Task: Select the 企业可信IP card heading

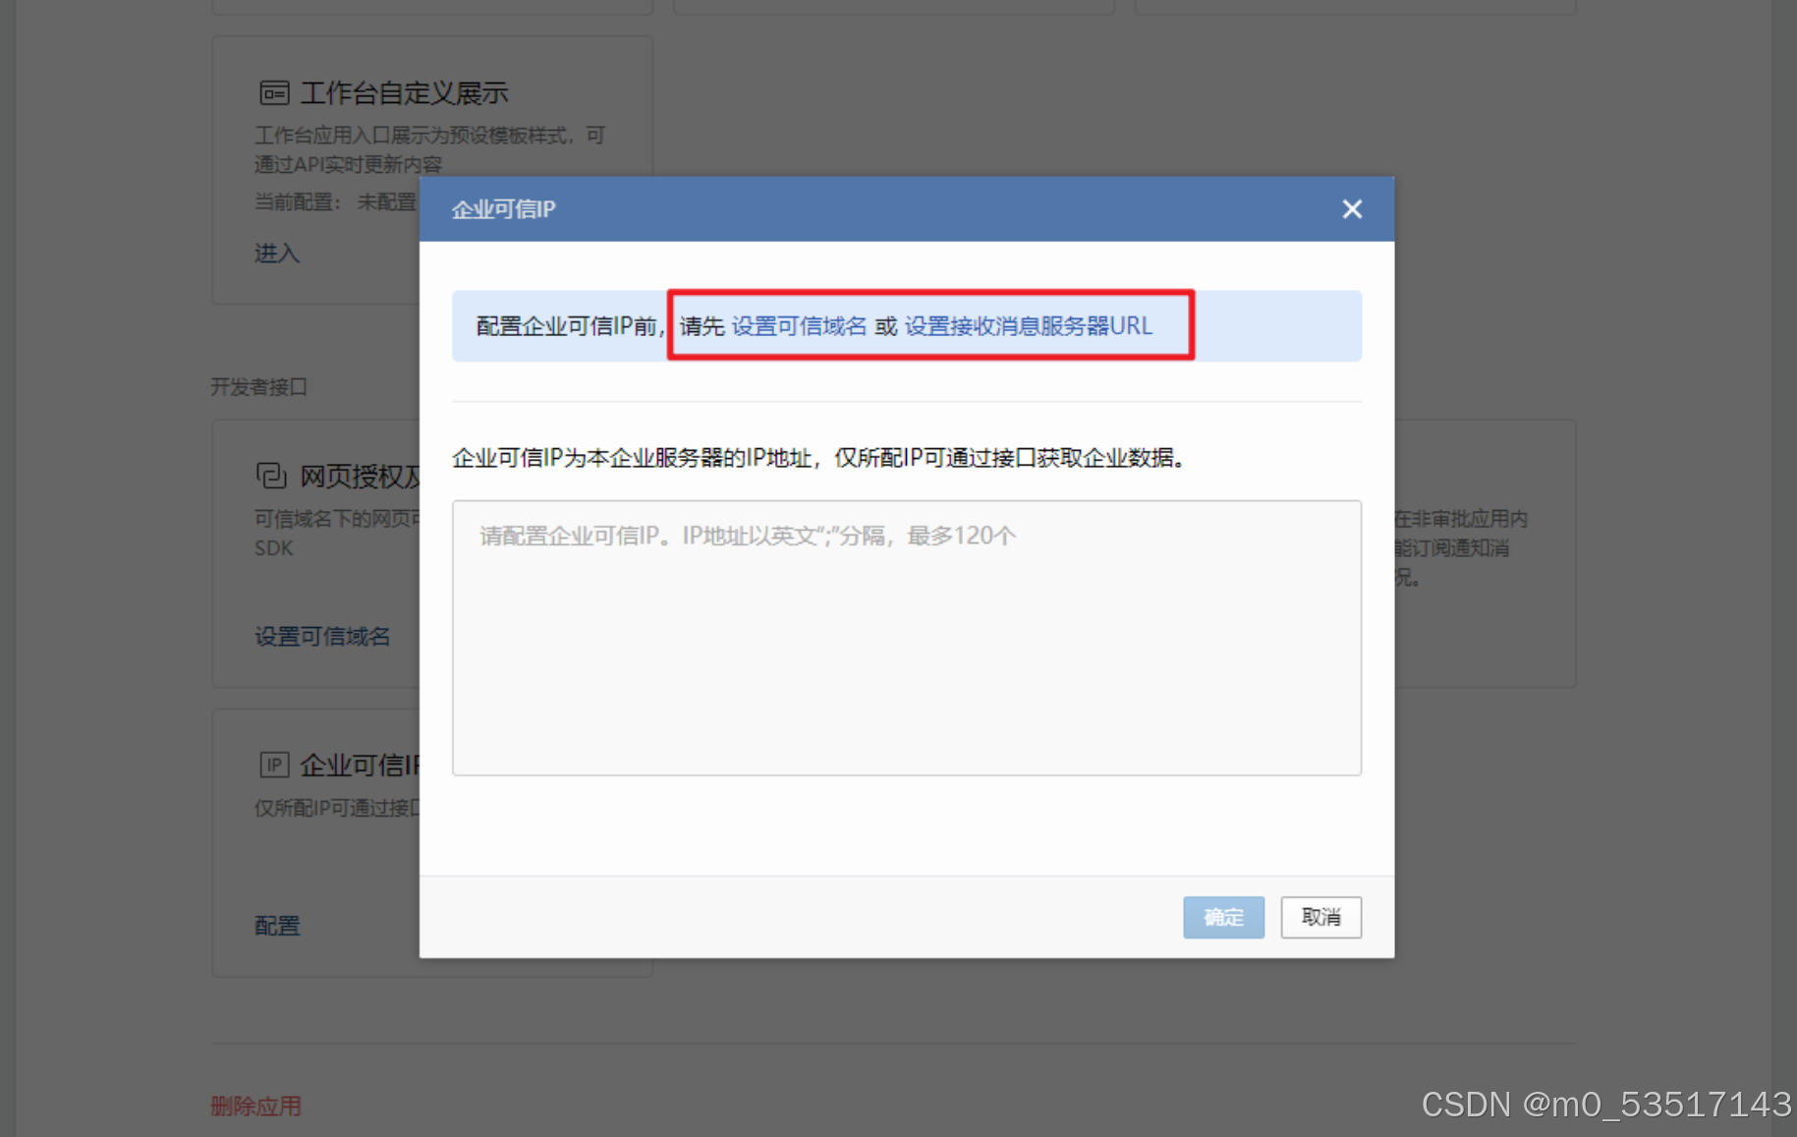Action: (x=360, y=766)
